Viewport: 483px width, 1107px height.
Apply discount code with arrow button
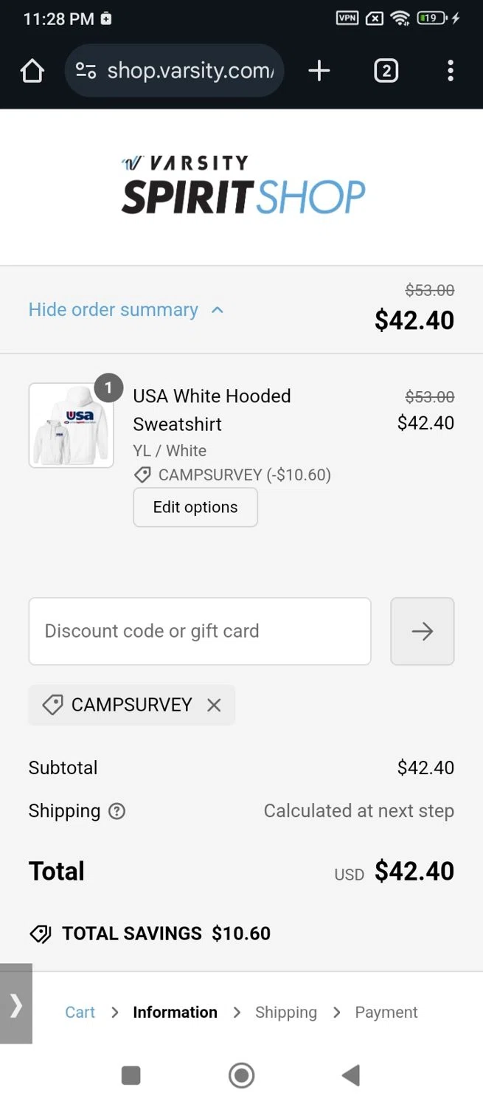point(422,631)
